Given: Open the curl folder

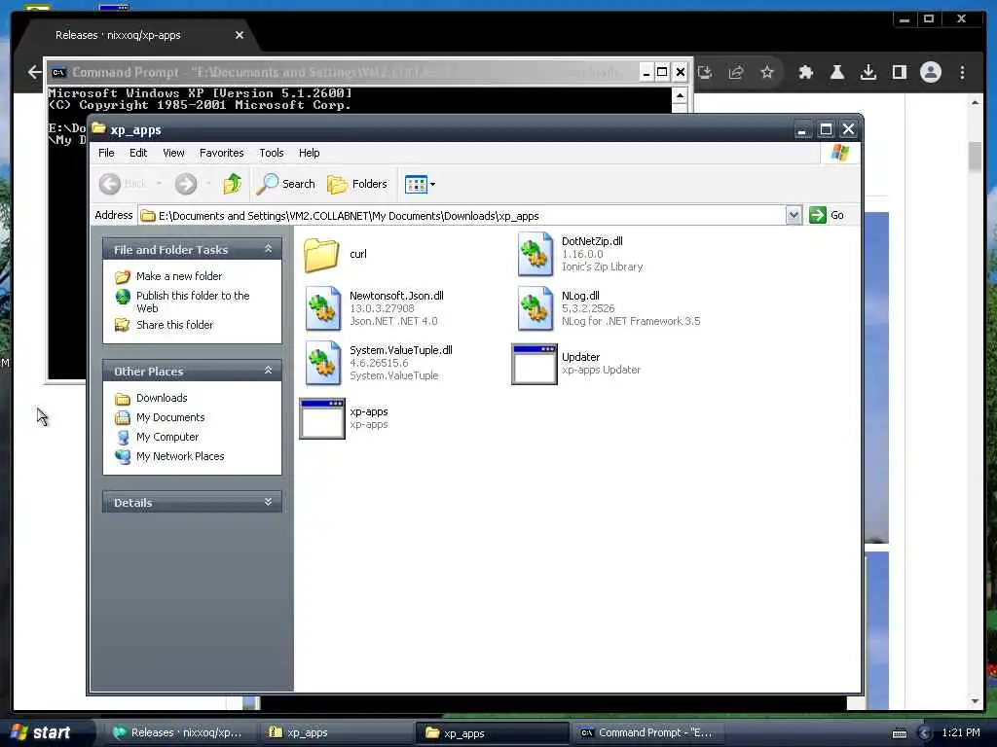Looking at the screenshot, I should [321, 254].
